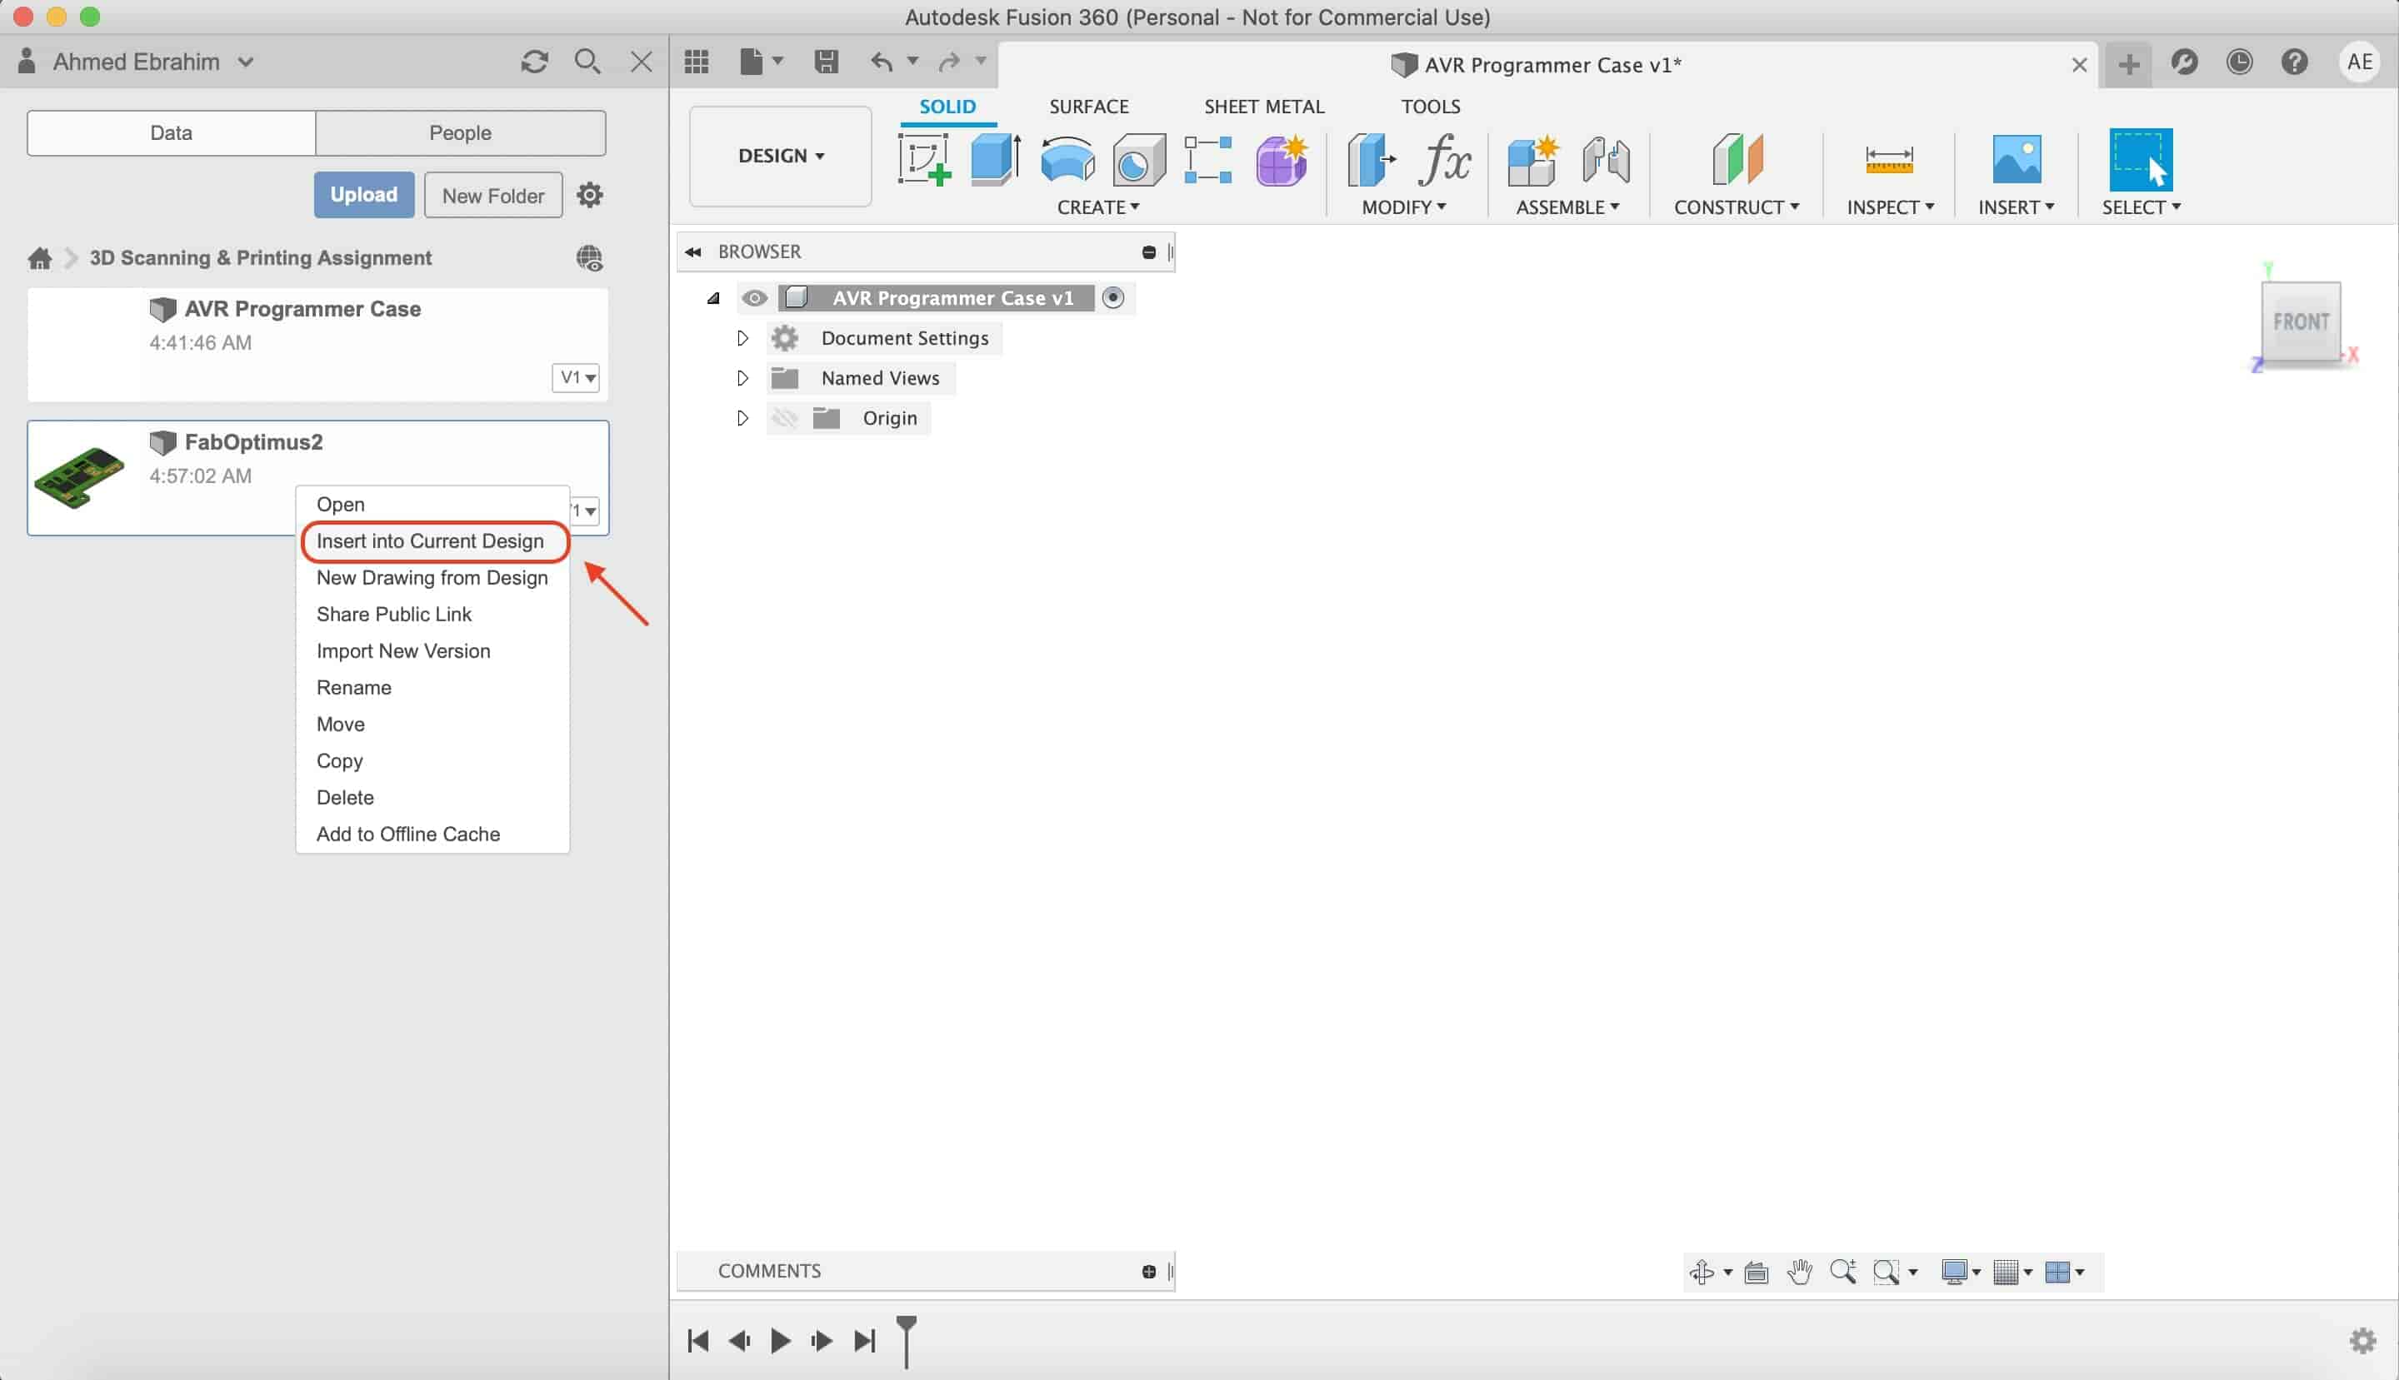Click the FRONT face of view cube
This screenshot has height=1380, width=2399.
(2300, 322)
